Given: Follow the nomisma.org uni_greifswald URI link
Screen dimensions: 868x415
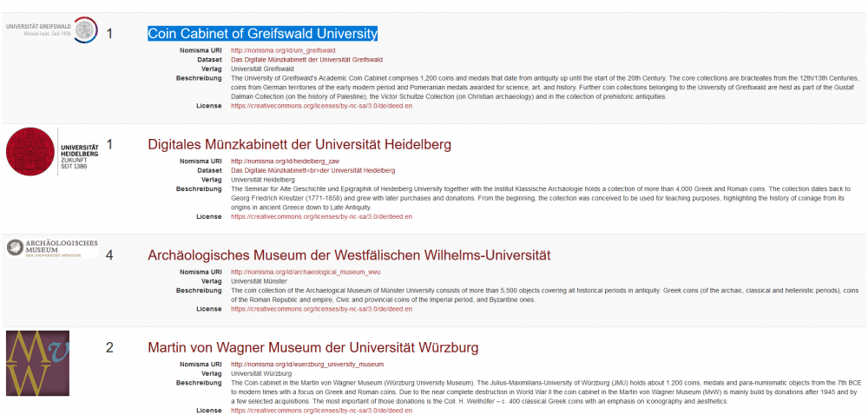Looking at the screenshot, I should 271,50.
